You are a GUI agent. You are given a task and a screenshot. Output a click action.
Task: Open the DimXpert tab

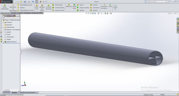point(27,13)
